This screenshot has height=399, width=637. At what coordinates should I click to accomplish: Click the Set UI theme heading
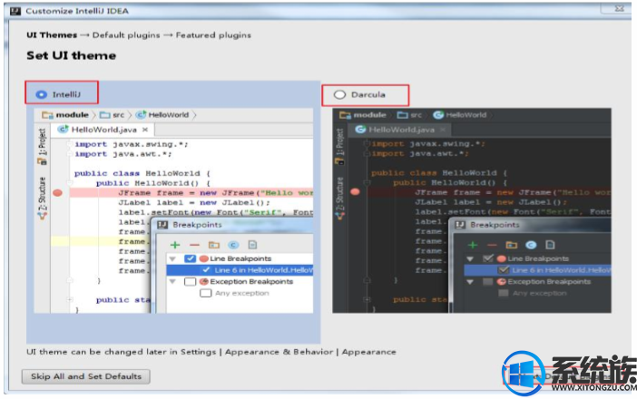point(71,55)
